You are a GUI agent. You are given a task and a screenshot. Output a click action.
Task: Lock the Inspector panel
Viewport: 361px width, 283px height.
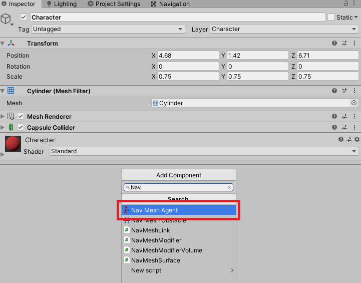(346, 3)
